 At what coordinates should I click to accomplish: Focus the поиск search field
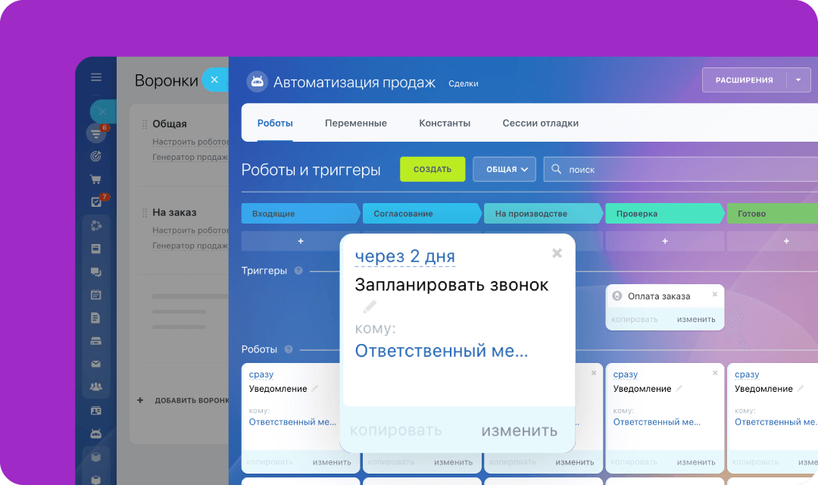[681, 169]
